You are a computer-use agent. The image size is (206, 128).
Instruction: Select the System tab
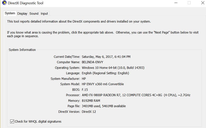click(10, 13)
